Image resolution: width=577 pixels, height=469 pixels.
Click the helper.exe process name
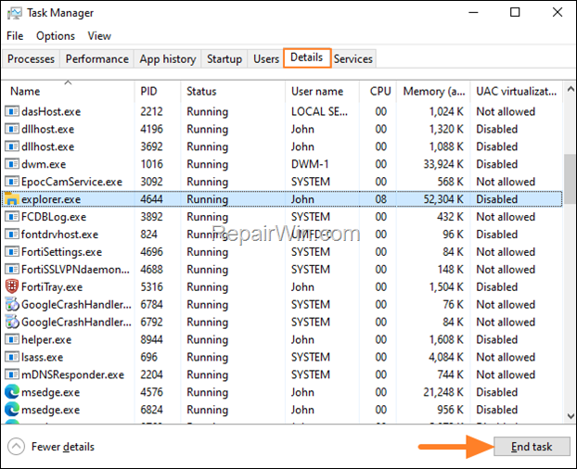(46, 339)
